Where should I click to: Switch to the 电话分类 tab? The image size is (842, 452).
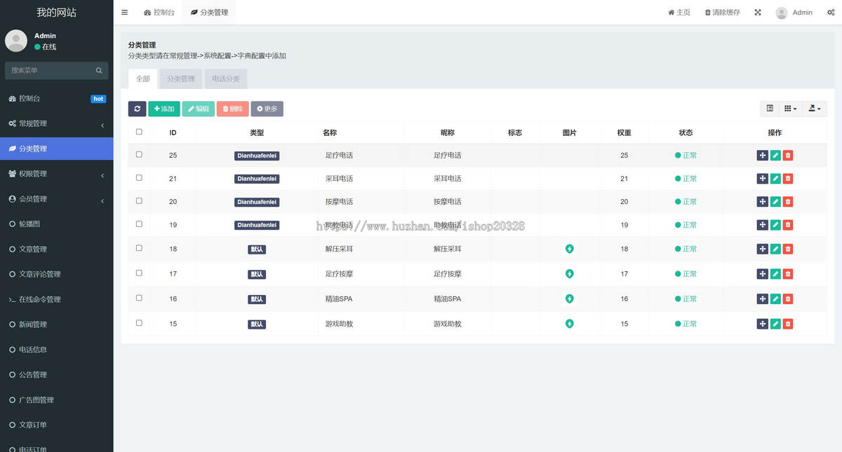coord(226,79)
